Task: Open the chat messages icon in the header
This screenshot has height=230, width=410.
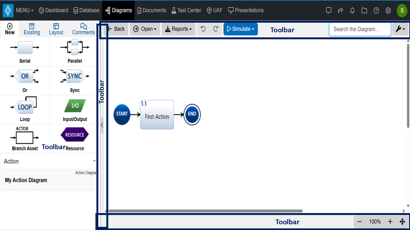Action: 329,11
